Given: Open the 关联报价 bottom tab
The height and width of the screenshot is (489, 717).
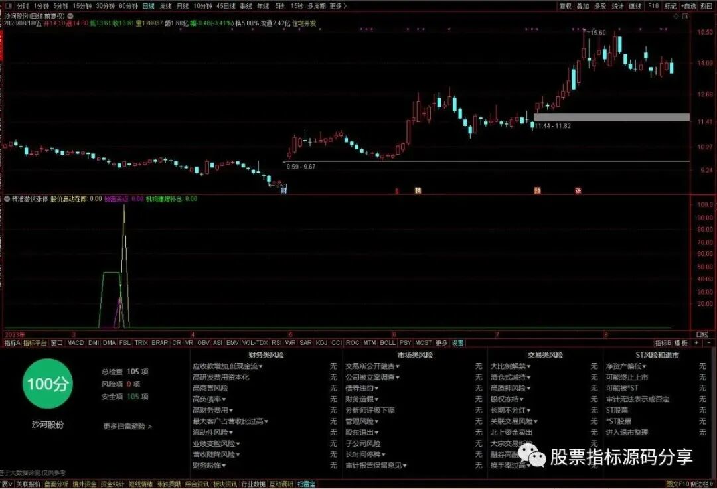Looking at the screenshot, I should (29, 484).
